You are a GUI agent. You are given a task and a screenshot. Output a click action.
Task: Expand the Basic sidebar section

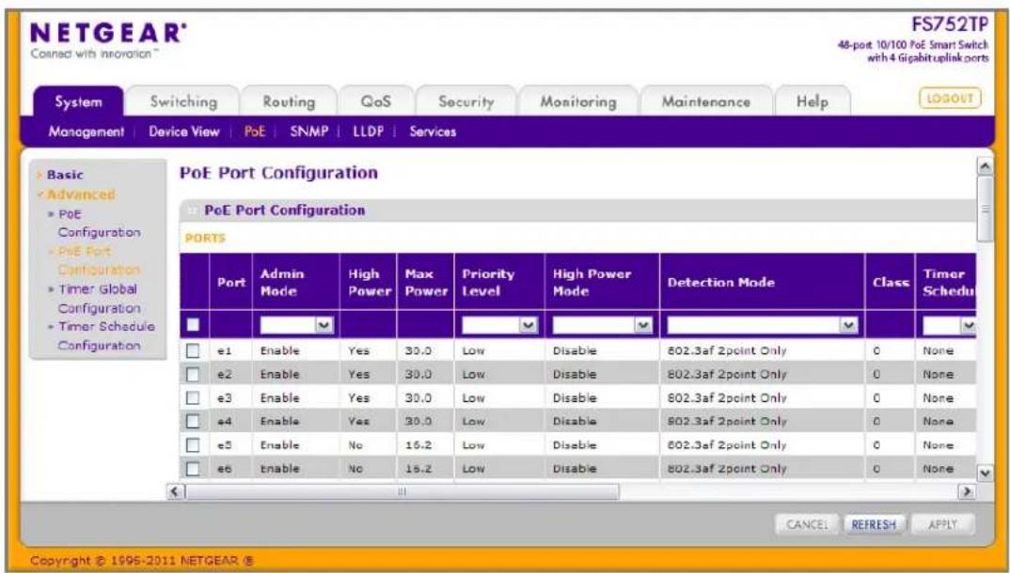[x=64, y=175]
